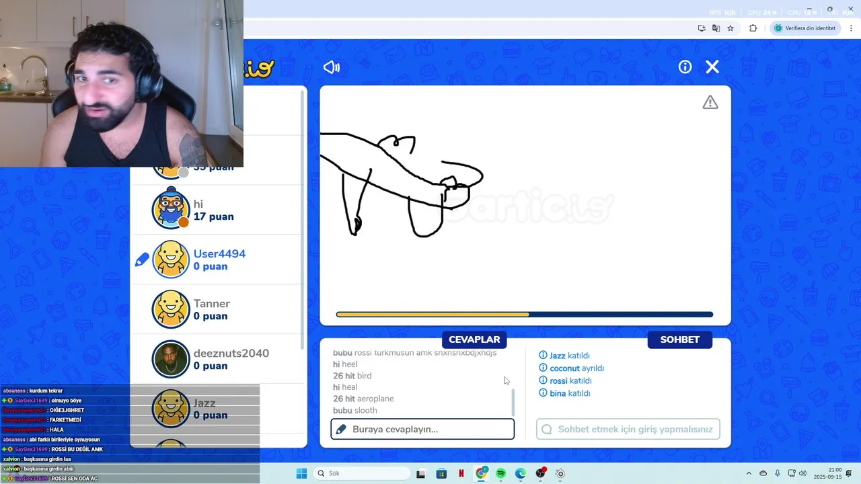
Task: Click the info icon next to 'bina katıldı'
Action: click(543, 393)
